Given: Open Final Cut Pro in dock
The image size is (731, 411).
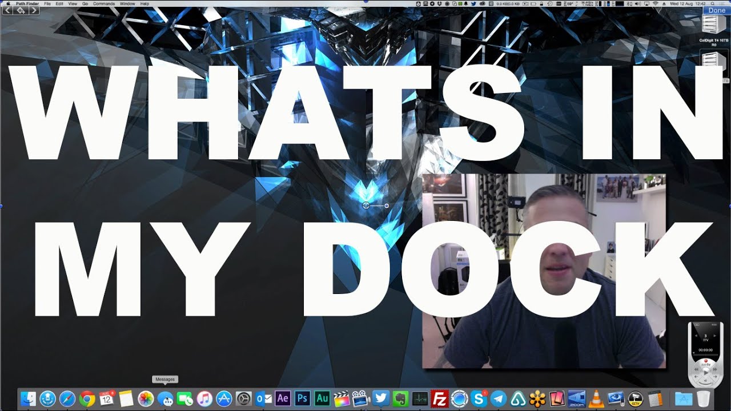Looking at the screenshot, I should coord(342,398).
